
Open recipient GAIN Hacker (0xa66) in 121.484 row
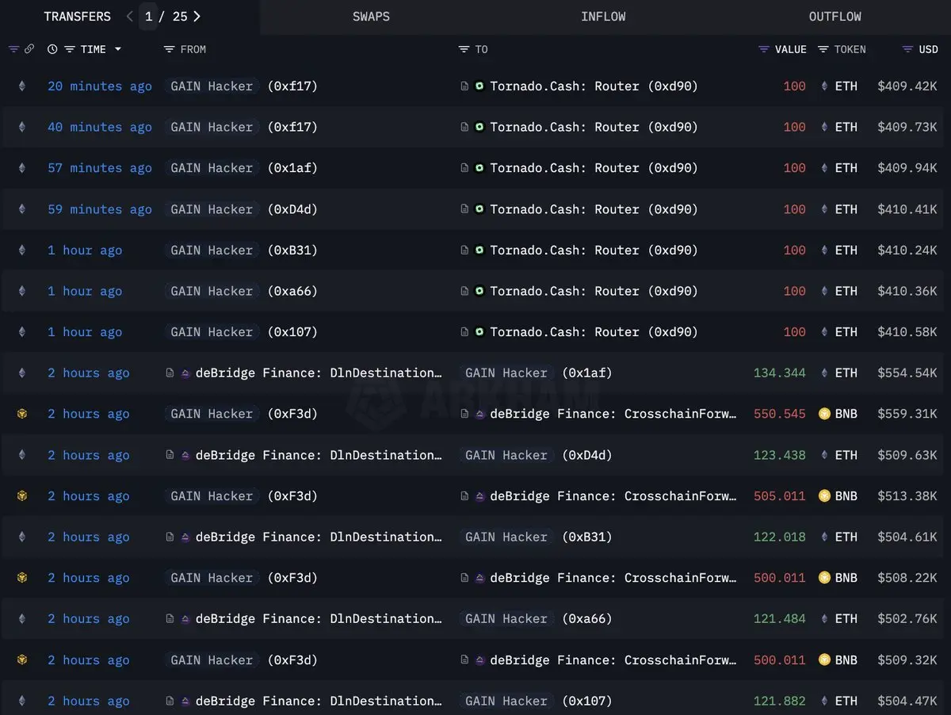point(536,618)
